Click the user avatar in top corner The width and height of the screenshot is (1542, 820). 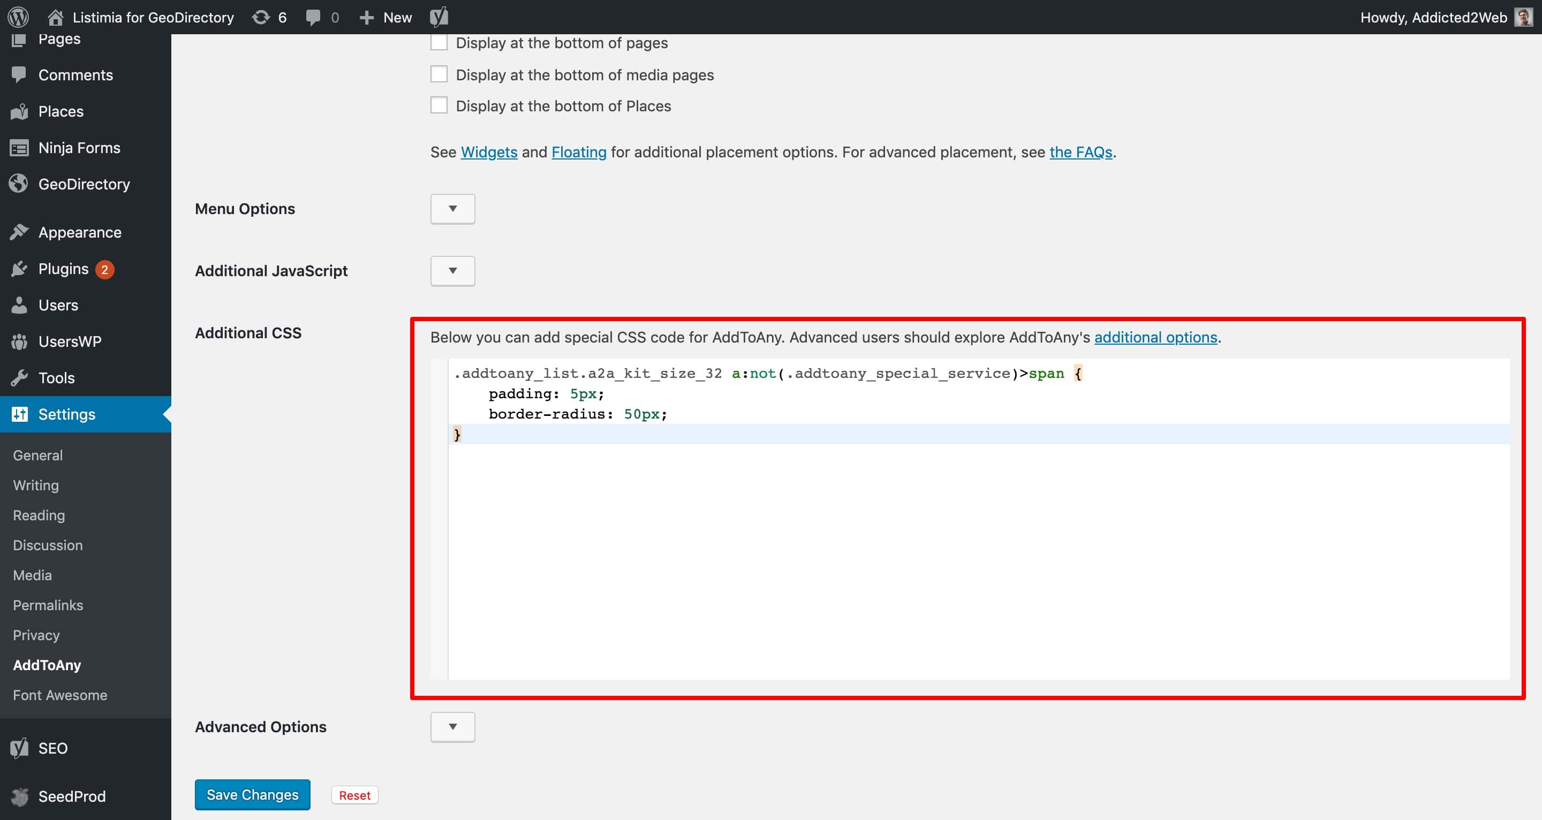pos(1523,17)
